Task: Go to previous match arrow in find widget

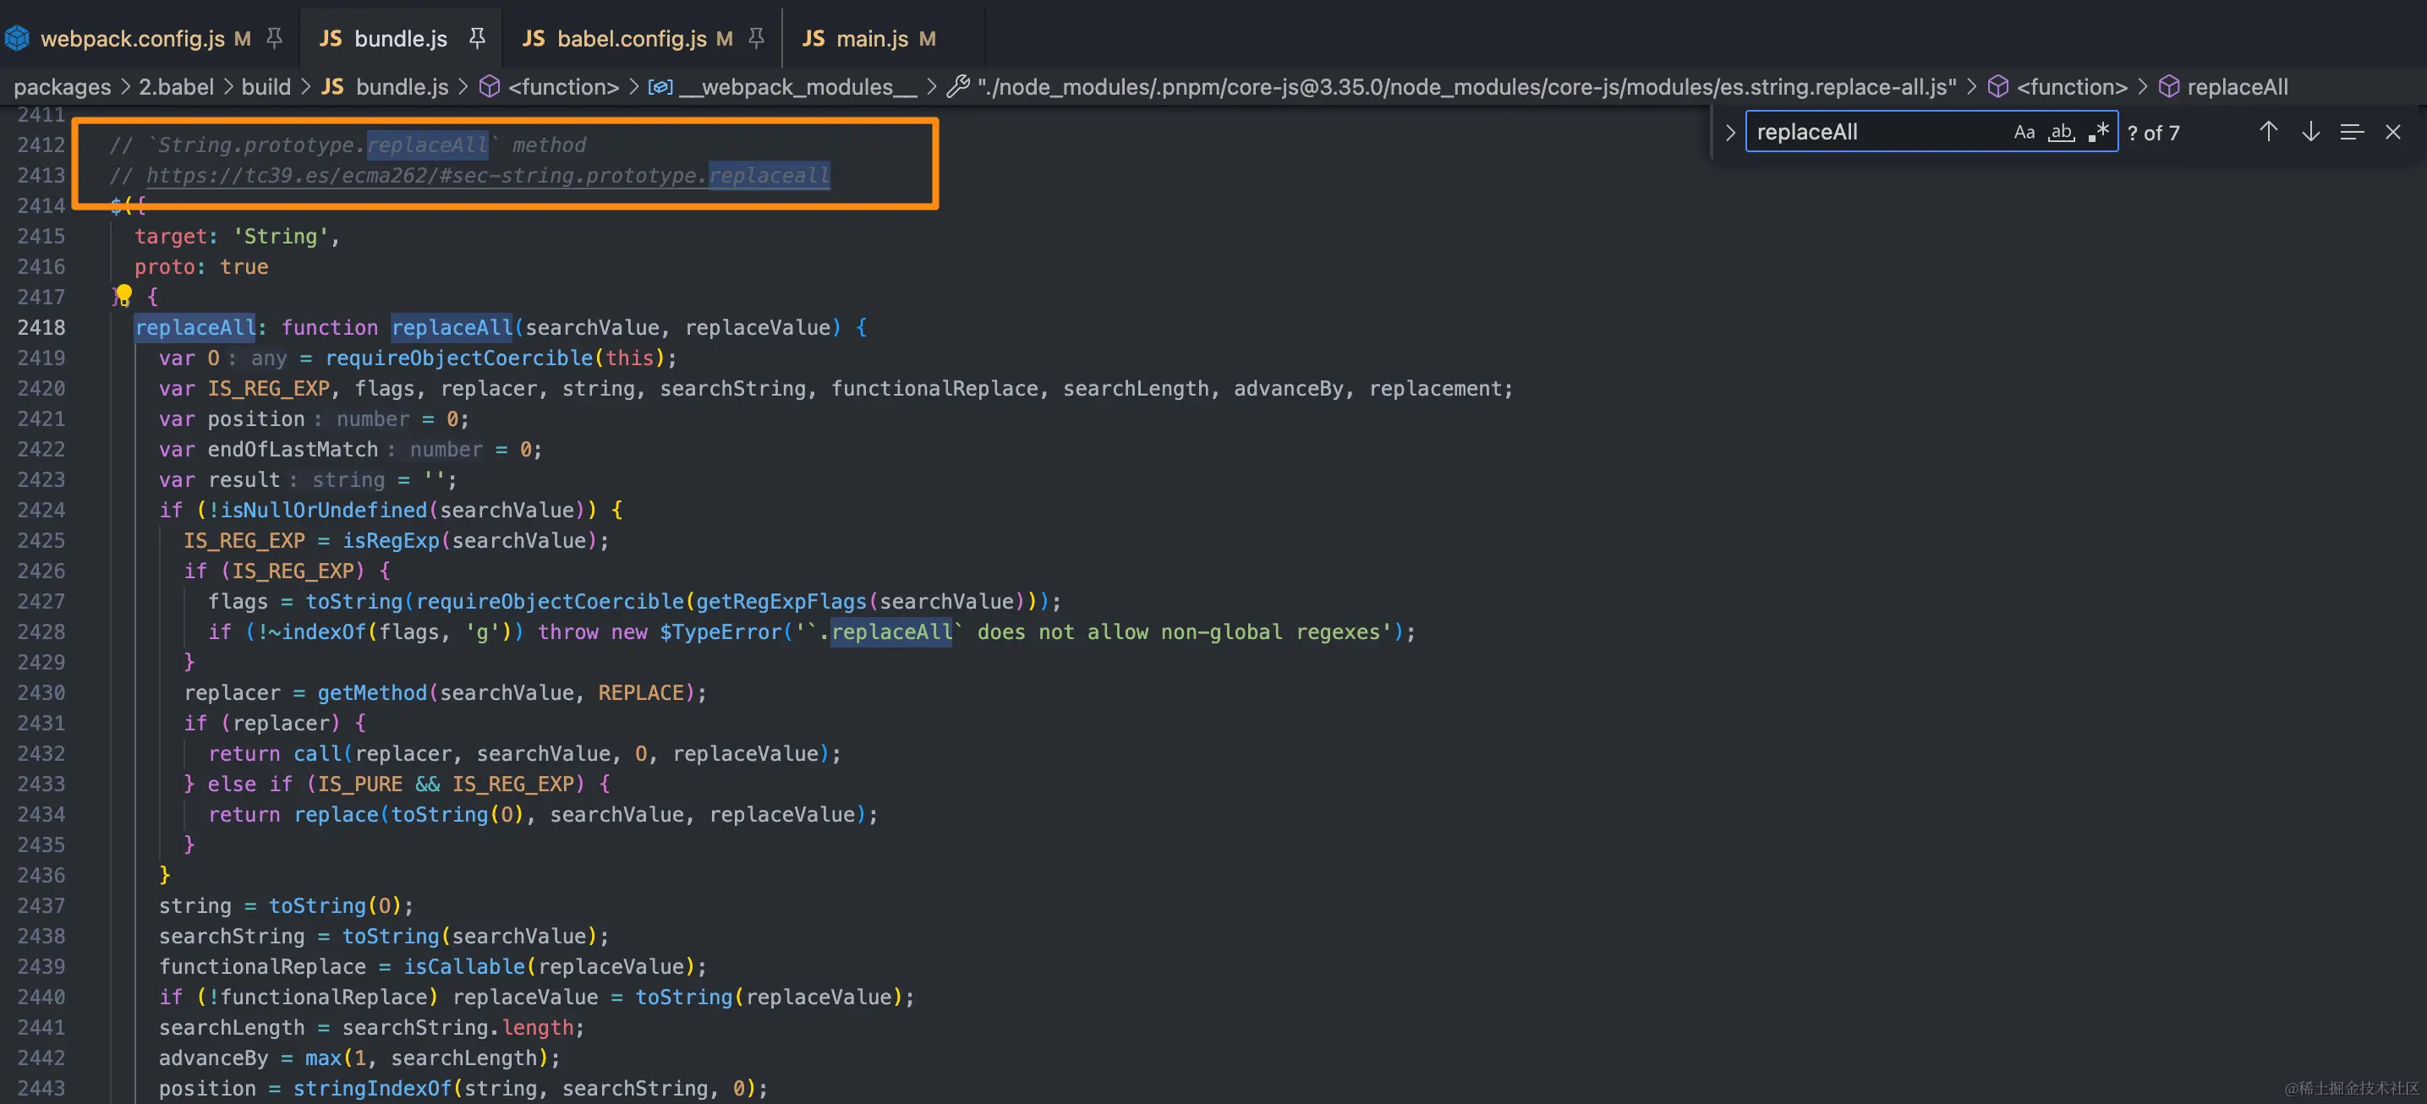Action: (x=2268, y=132)
